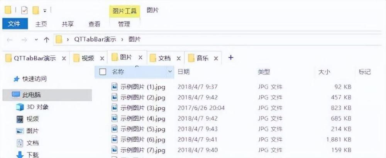Close the 音乐 tab
The image size is (386, 158).
pyautogui.click(x=216, y=58)
